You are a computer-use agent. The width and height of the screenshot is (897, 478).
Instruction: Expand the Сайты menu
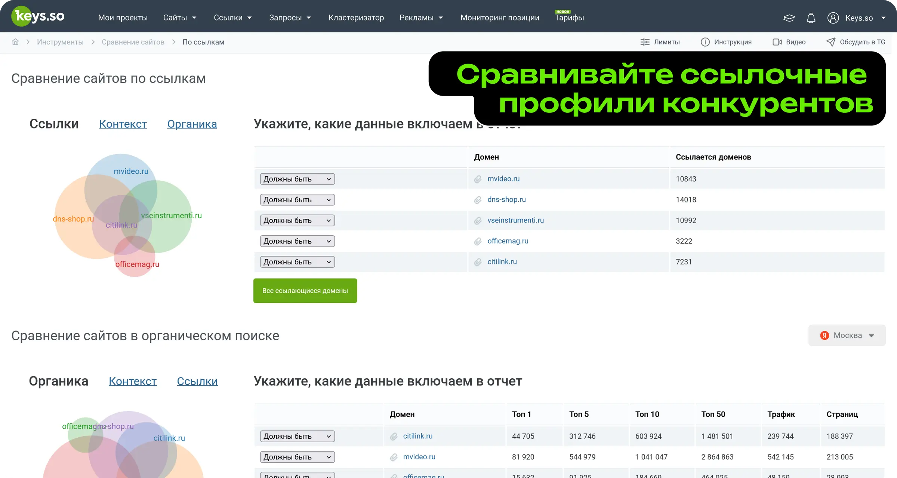[179, 18]
